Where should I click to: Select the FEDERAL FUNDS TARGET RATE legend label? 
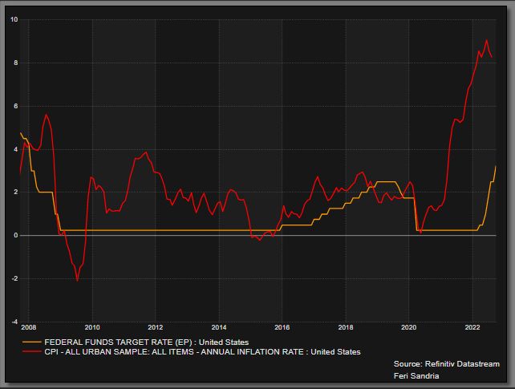click(x=146, y=342)
